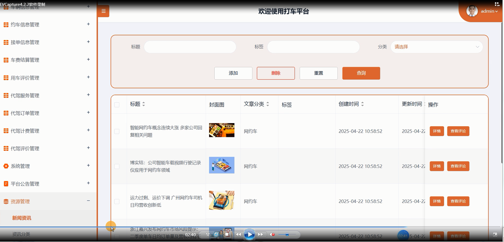This screenshot has height=242, width=504.
Task: Click the 重置 button
Action: click(x=319, y=73)
